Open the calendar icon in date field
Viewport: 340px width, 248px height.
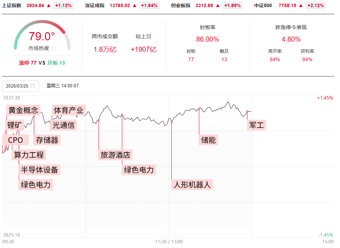point(33,86)
